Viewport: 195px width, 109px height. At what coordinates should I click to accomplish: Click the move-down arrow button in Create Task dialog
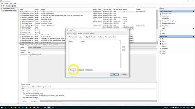[123, 50]
